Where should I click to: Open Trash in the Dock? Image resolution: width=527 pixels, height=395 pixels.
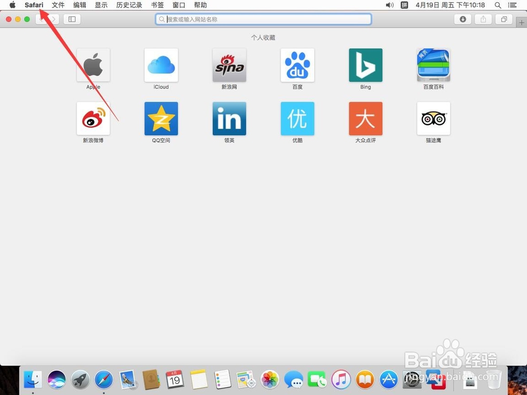click(494, 380)
